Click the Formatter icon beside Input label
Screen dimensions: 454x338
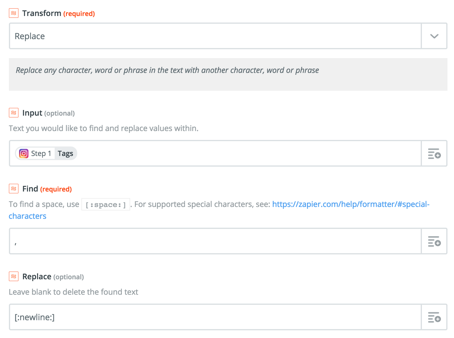tap(14, 113)
